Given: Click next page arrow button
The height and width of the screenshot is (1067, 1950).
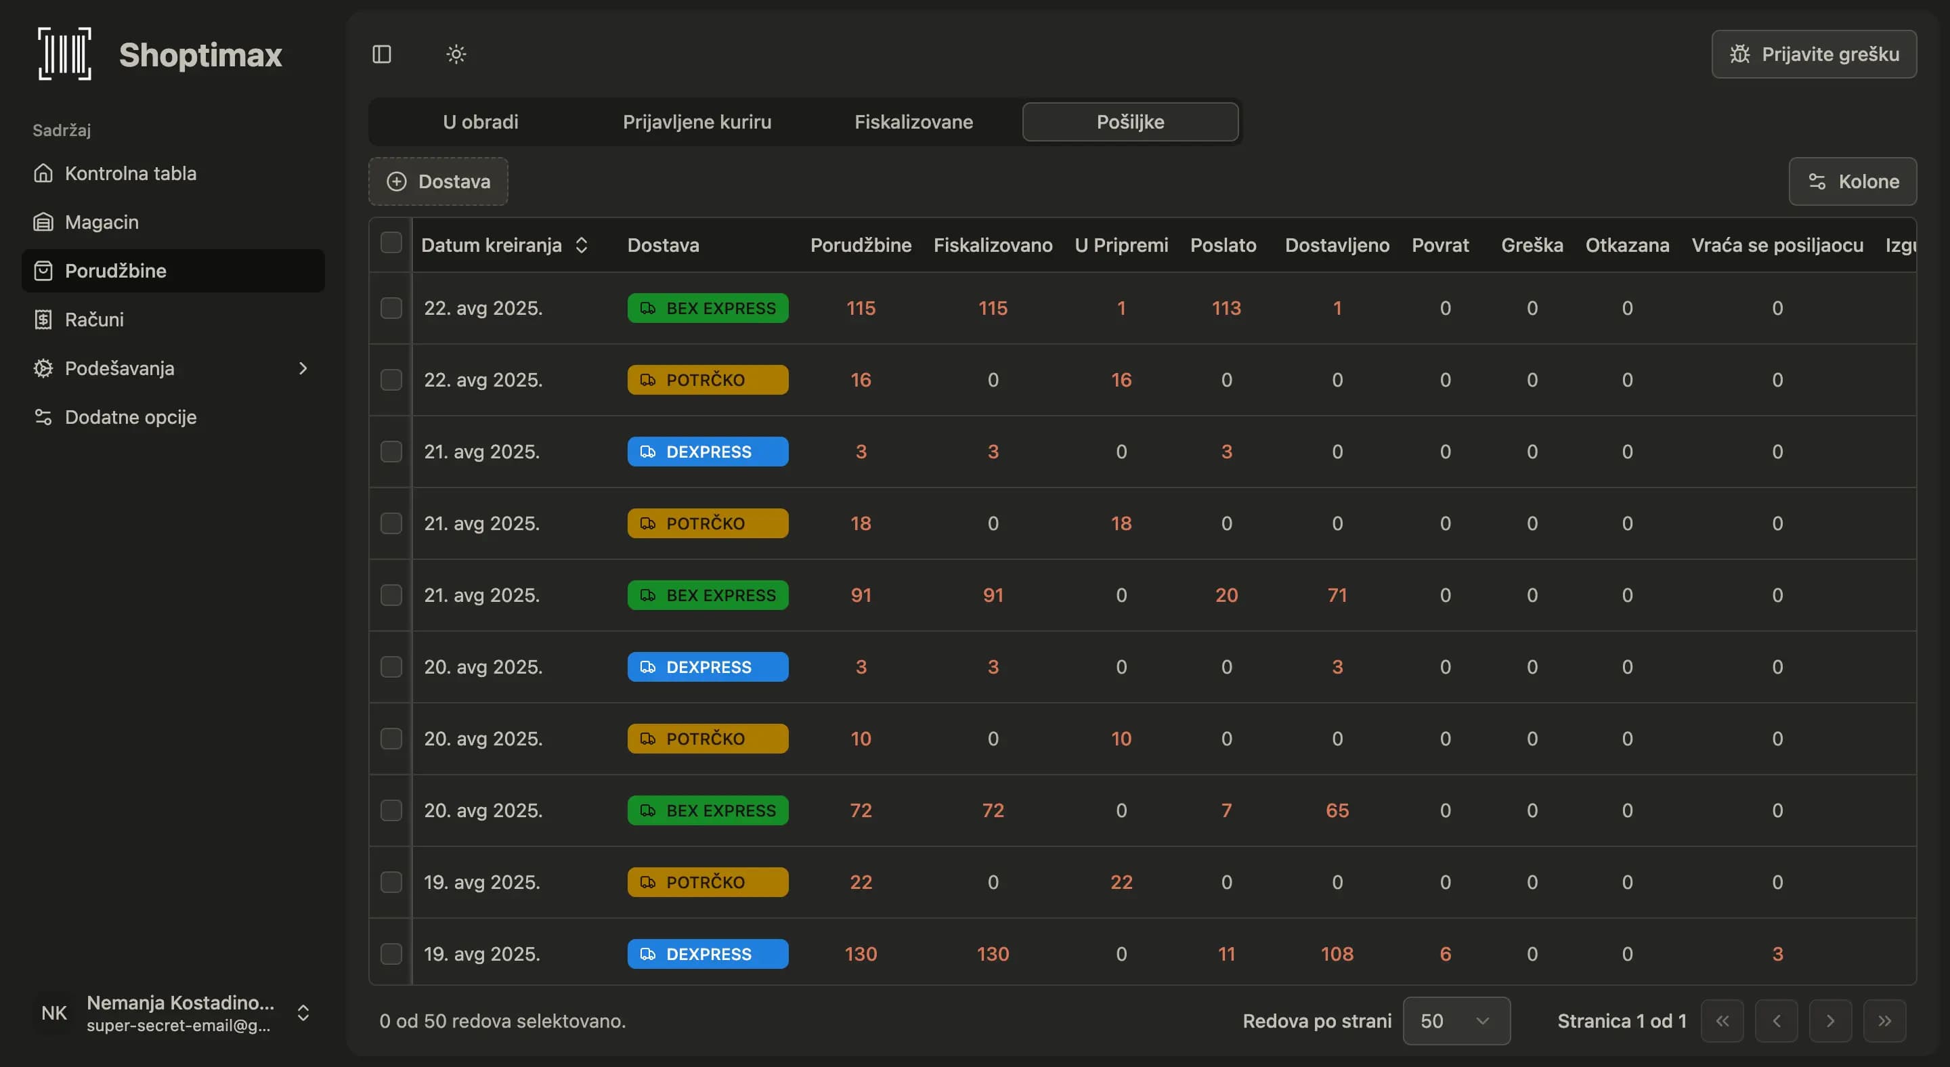Looking at the screenshot, I should (1829, 1021).
